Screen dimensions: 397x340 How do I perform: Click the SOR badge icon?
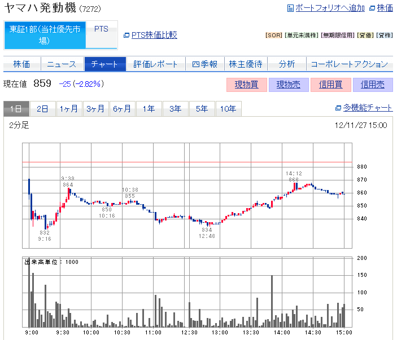[273, 36]
